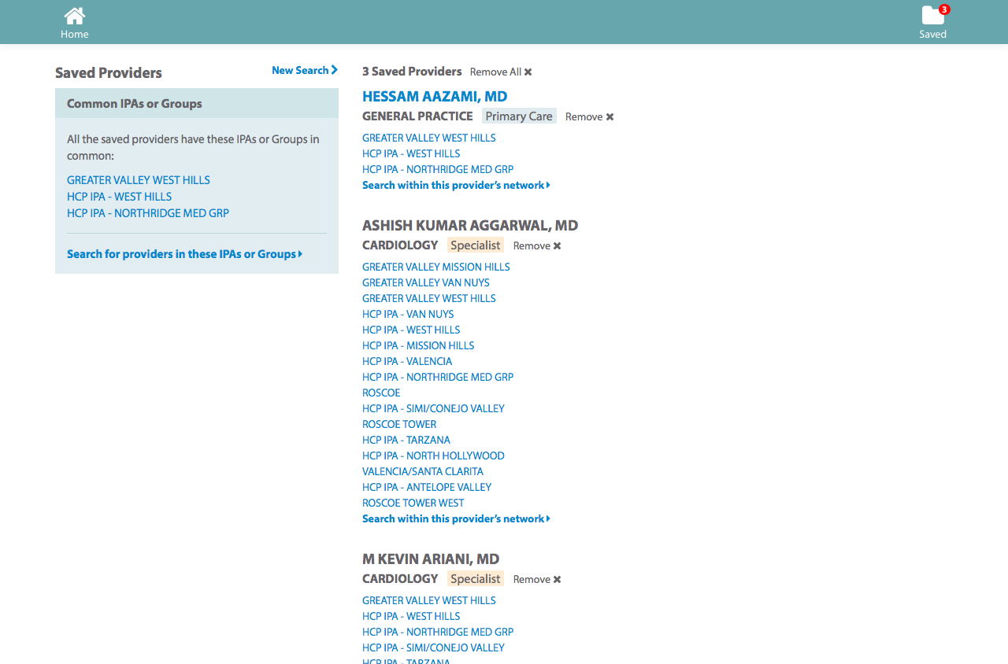Open HCP IPA - ANTELOPE VALLEY
The height and width of the screenshot is (664, 1008).
click(x=426, y=487)
